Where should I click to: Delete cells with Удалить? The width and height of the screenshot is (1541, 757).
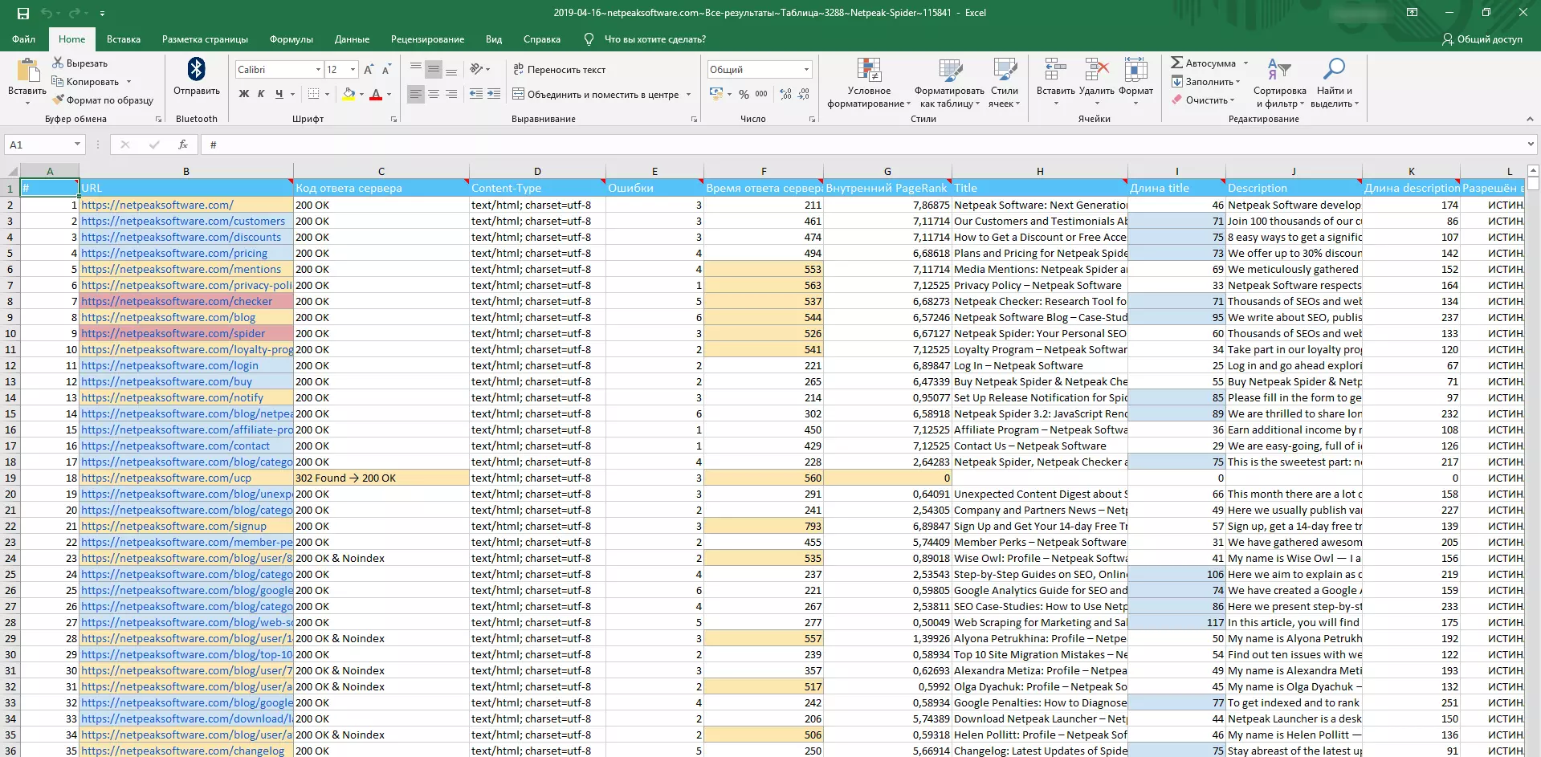tap(1097, 82)
